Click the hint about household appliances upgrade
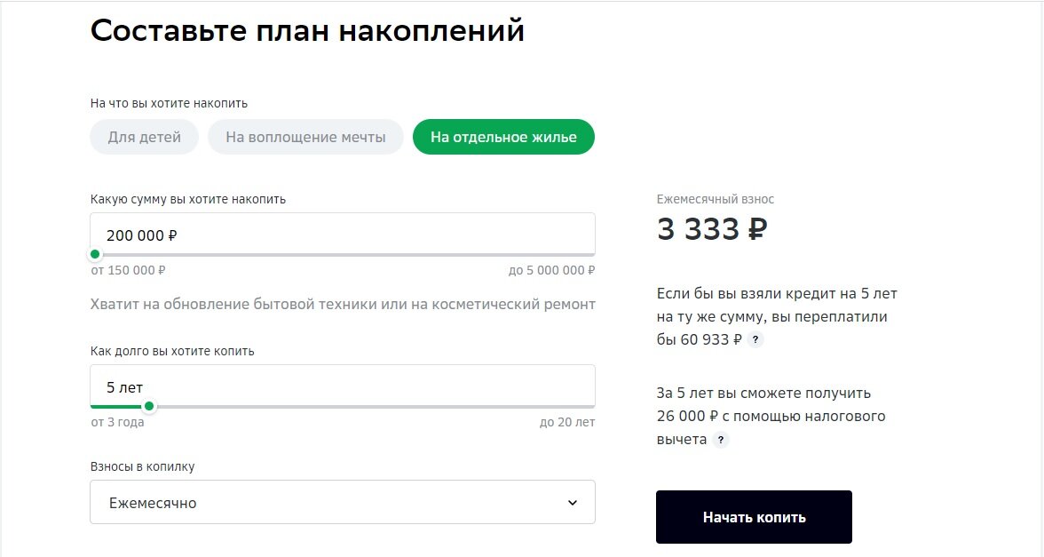Viewport: 1044px width, 557px height. click(x=343, y=304)
